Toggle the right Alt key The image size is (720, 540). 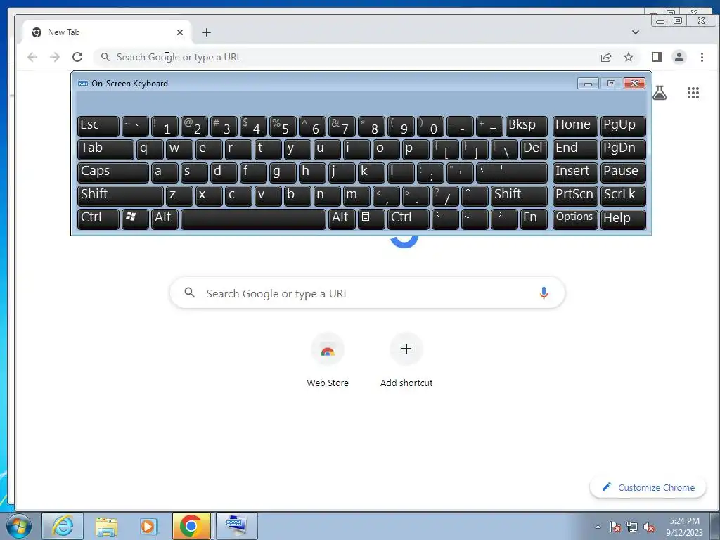pos(342,219)
